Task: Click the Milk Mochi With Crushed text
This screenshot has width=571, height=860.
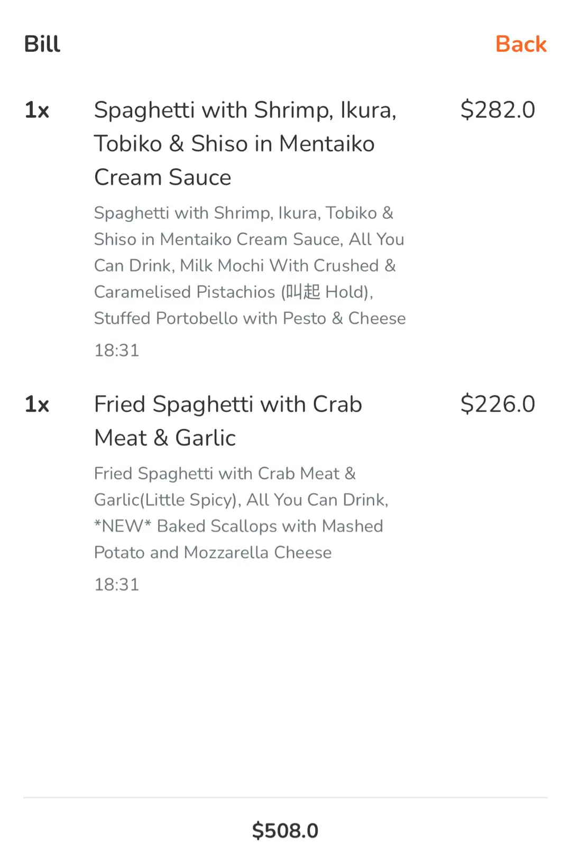Action: (x=279, y=265)
